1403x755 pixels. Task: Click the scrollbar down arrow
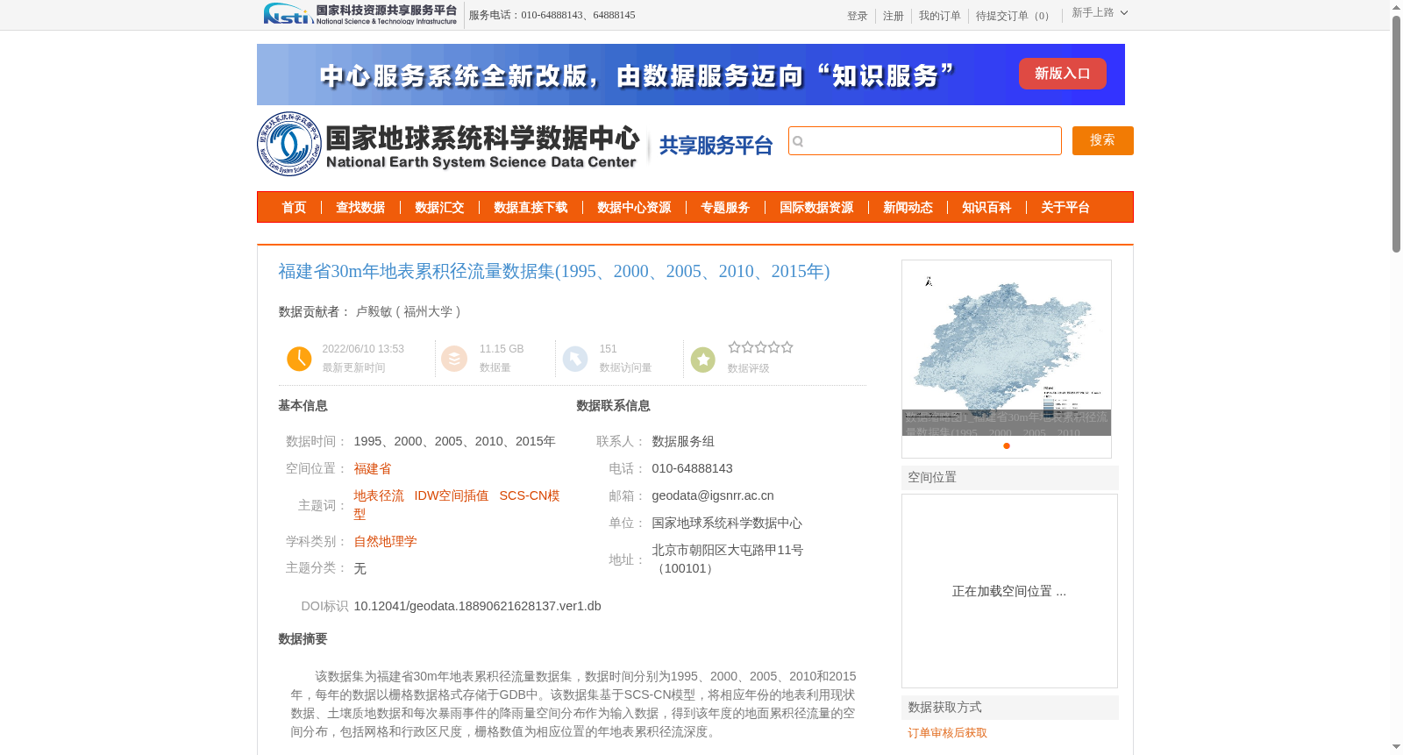click(1396, 748)
